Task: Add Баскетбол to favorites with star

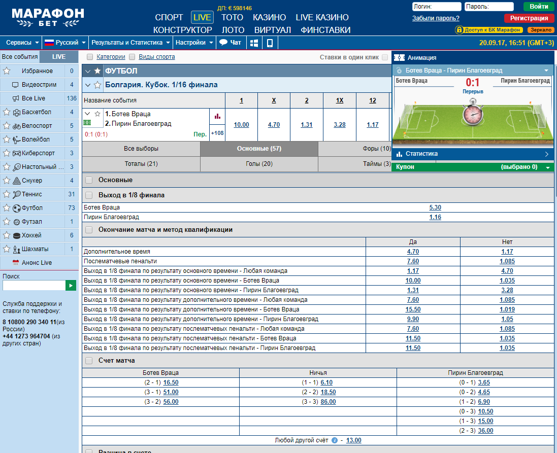Action: [7, 112]
